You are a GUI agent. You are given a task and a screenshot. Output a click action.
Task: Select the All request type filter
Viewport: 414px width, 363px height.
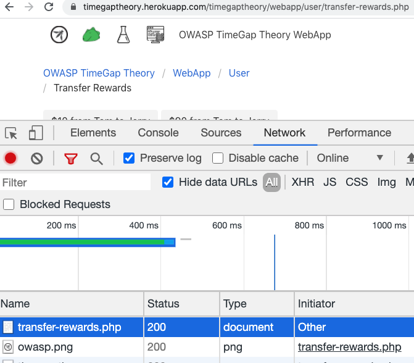pyautogui.click(x=271, y=182)
